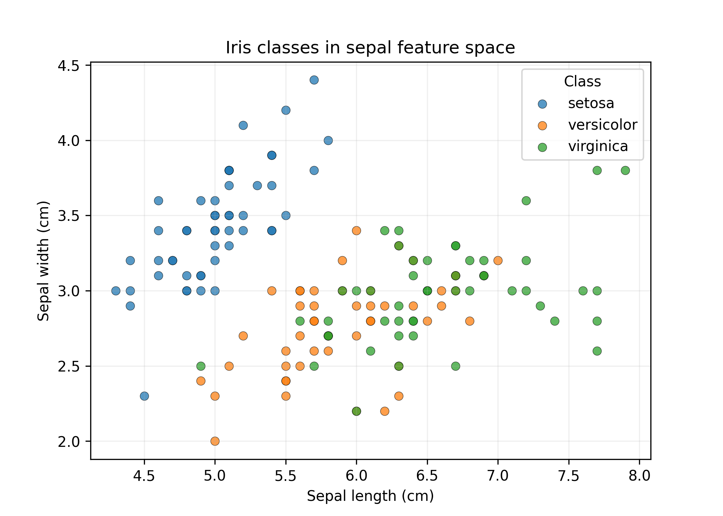Select the "setosa" legend label
The image size is (723, 516).
[591, 104]
